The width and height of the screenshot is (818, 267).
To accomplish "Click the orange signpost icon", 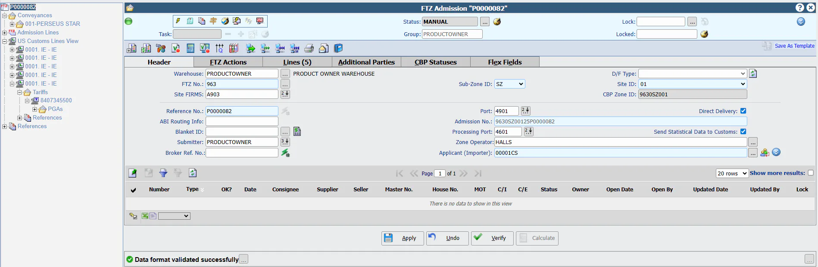I will [213, 21].
